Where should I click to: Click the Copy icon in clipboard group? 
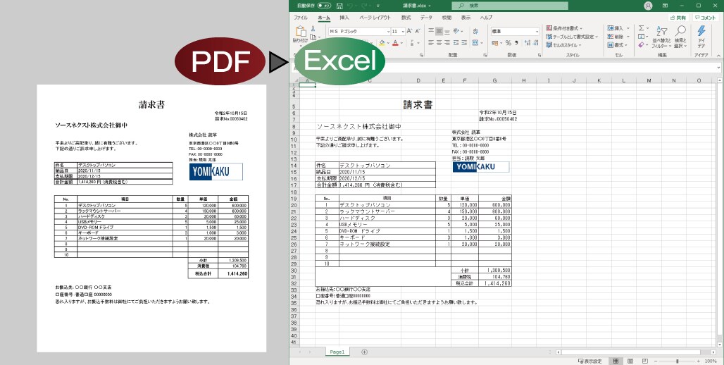(313, 37)
